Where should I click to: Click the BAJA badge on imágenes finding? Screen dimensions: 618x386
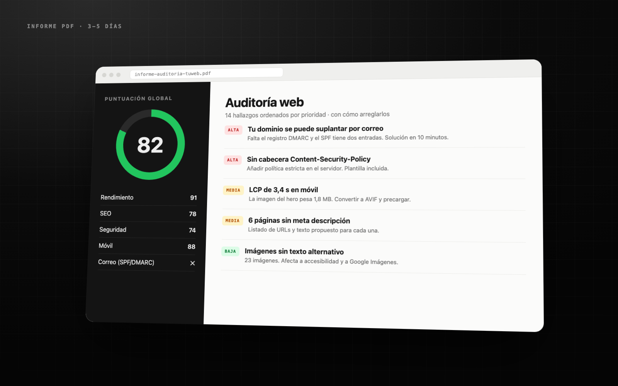(x=230, y=251)
